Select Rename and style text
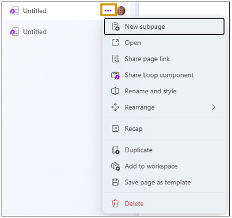232x218 pixels. click(x=151, y=91)
